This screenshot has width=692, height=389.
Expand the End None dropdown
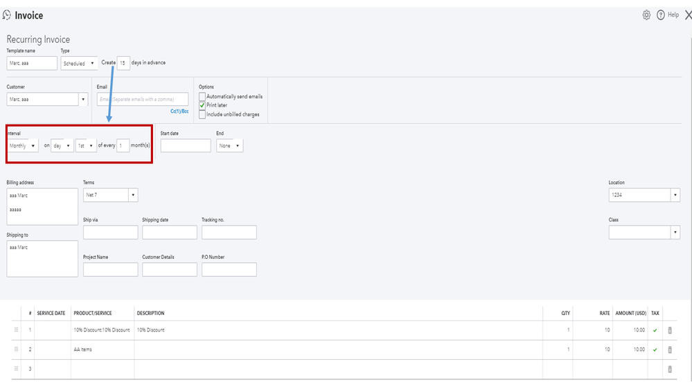pos(229,146)
